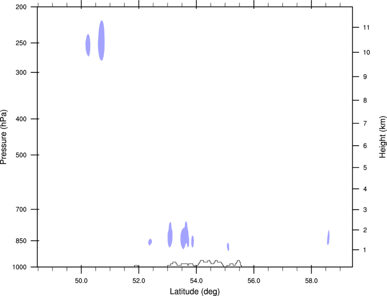Viewport: 387px width, 296px height.
Task: Click the 250 pressure axis label
Action: (21, 43)
